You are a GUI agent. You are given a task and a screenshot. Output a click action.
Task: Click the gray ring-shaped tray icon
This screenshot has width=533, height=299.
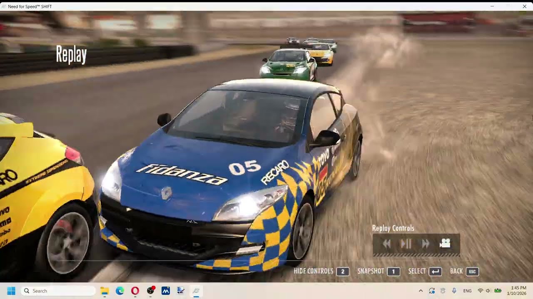click(x=443, y=291)
